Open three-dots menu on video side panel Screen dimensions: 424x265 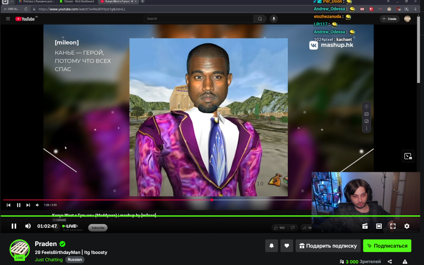pos(367,128)
